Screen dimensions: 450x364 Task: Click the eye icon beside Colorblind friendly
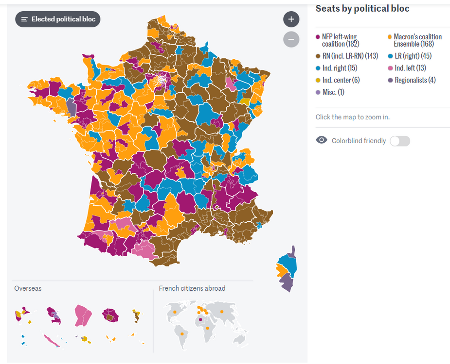pos(322,140)
